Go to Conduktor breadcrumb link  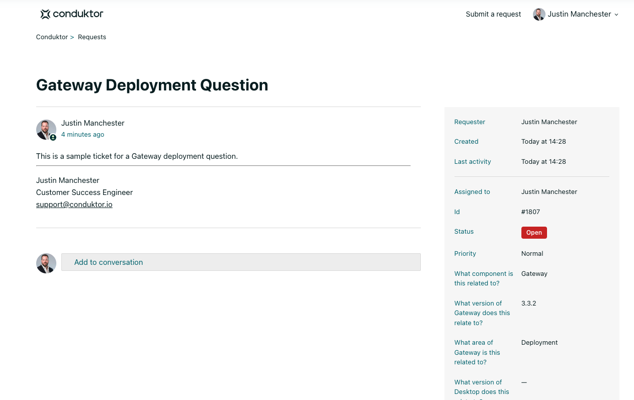point(52,37)
